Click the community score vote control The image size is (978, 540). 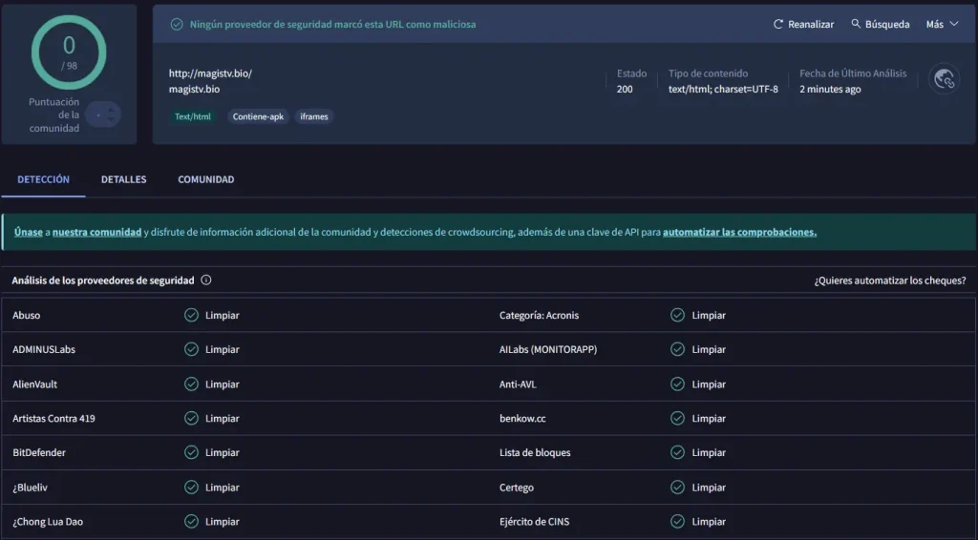point(103,114)
